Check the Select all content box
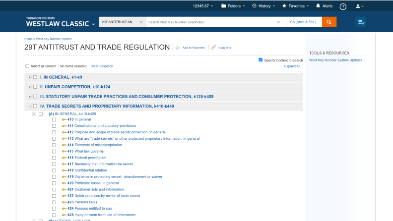This screenshot has width=393, height=221. tap(27, 66)
